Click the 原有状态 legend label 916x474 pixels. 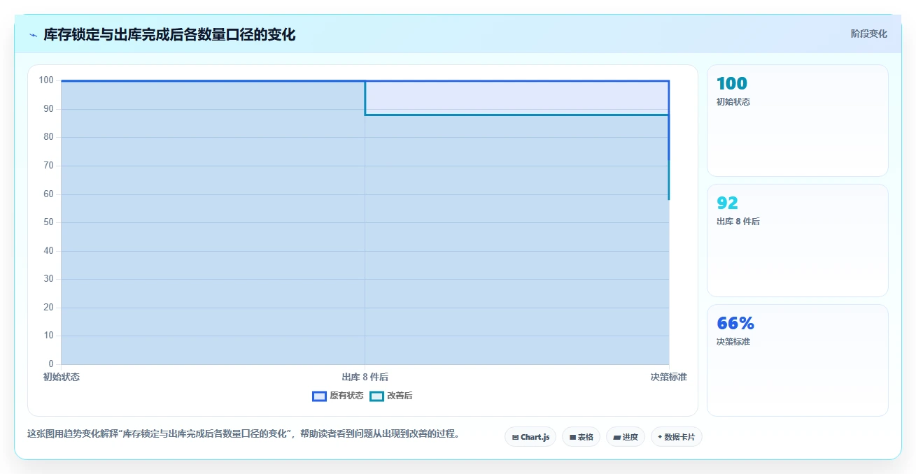pyautogui.click(x=346, y=396)
